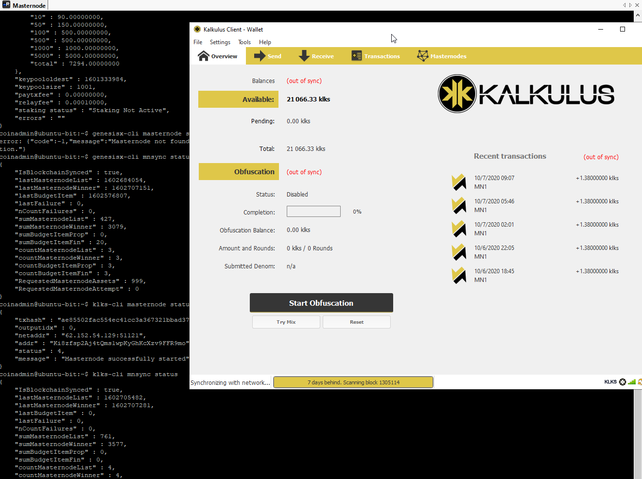
Task: Click 'Masternode successfully started' in terminal
Action: coord(125,359)
